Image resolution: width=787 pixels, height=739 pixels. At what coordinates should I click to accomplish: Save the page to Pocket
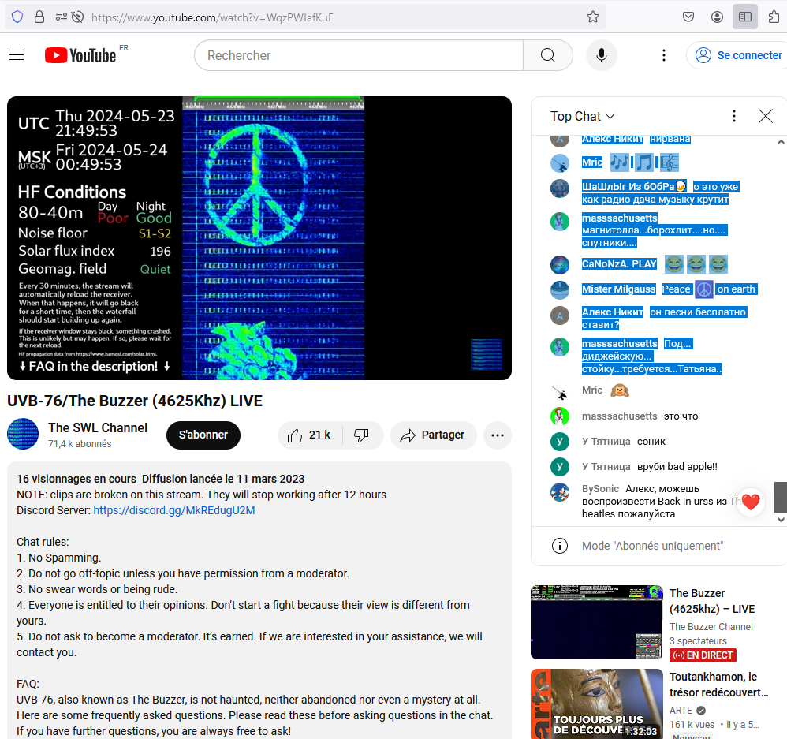point(688,17)
